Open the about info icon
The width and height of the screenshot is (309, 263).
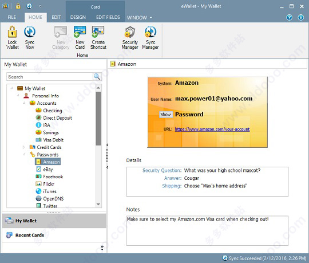tap(301, 17)
